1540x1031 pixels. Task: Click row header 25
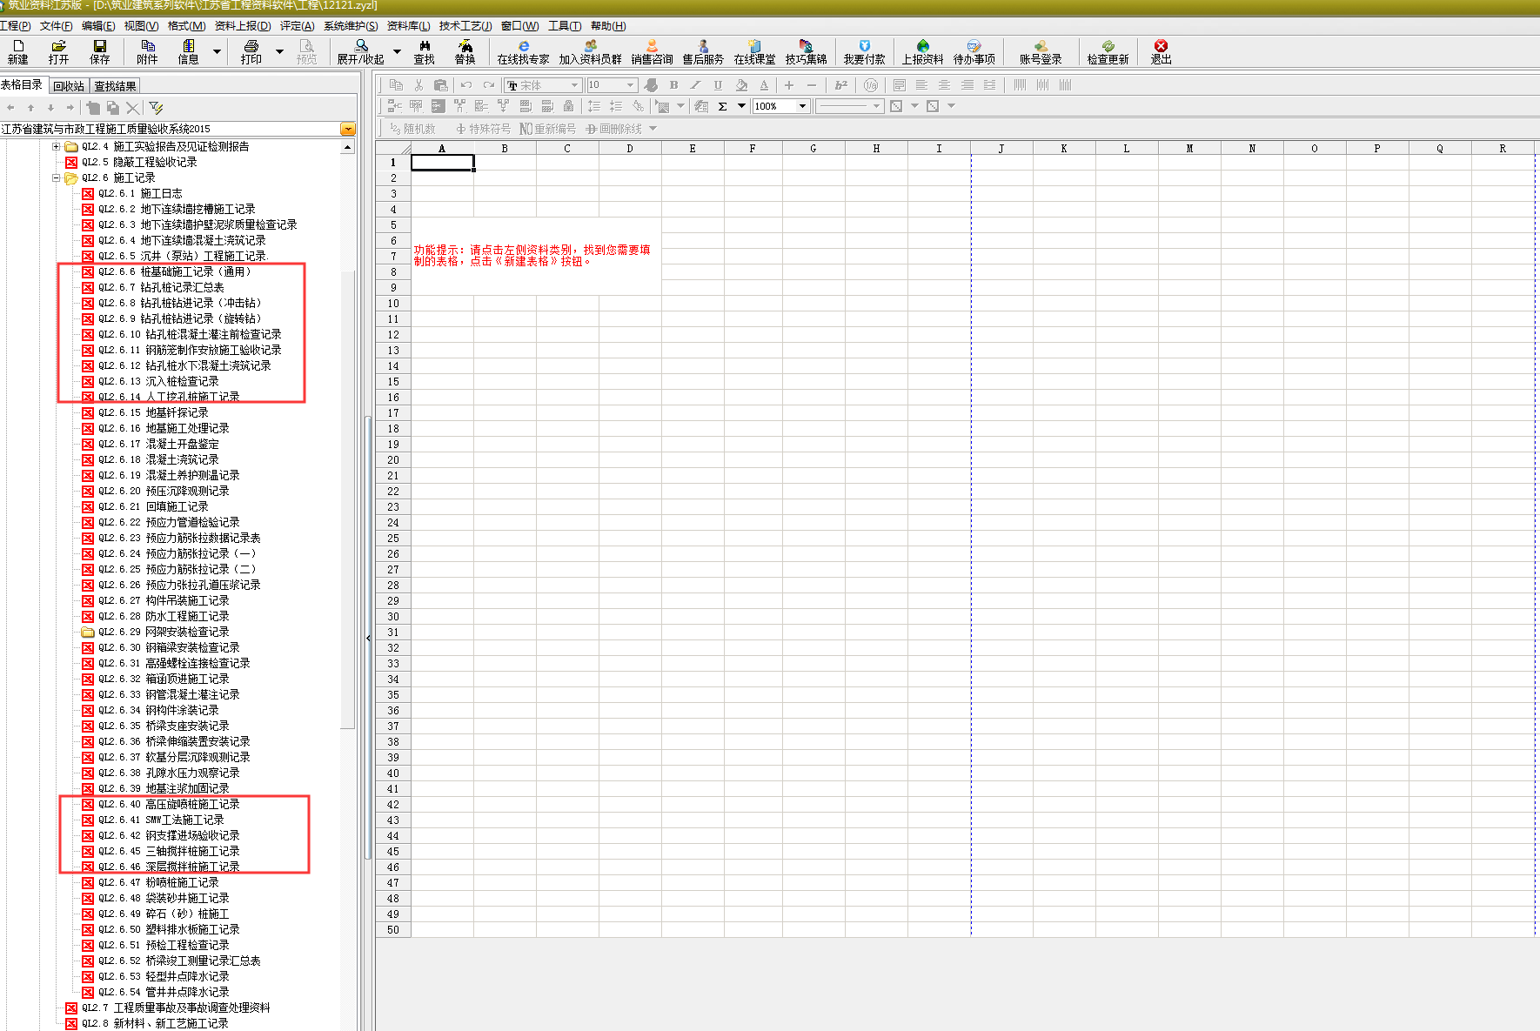393,539
